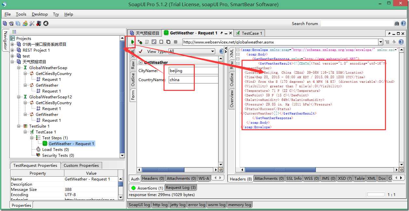Click the Navigator list-view toggle icon

(14, 32)
